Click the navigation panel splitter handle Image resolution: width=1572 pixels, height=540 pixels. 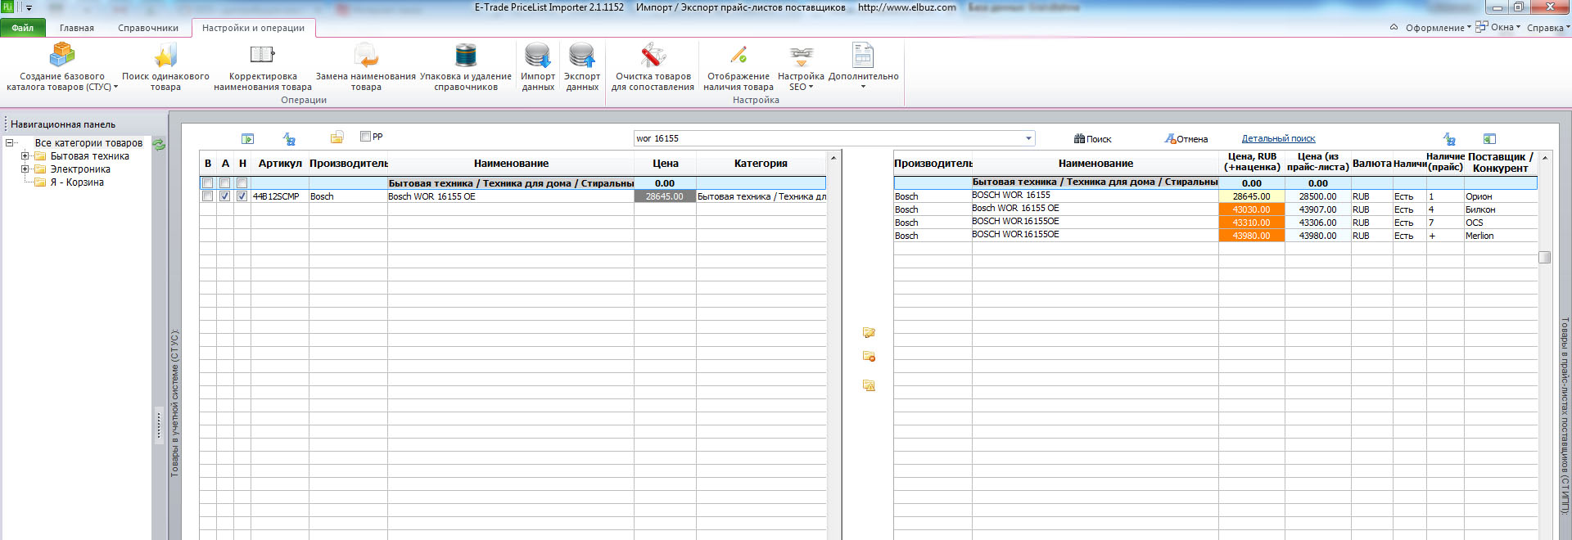click(159, 425)
